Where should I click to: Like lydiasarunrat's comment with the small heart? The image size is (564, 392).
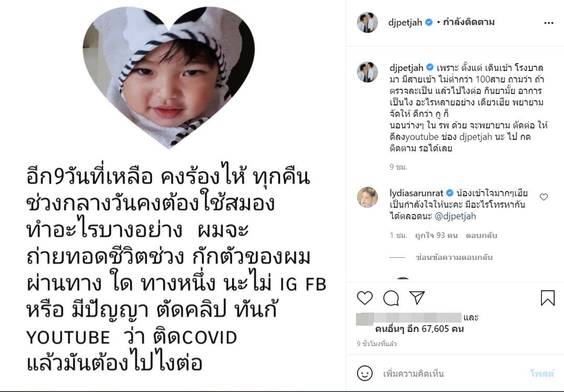pos(544,197)
